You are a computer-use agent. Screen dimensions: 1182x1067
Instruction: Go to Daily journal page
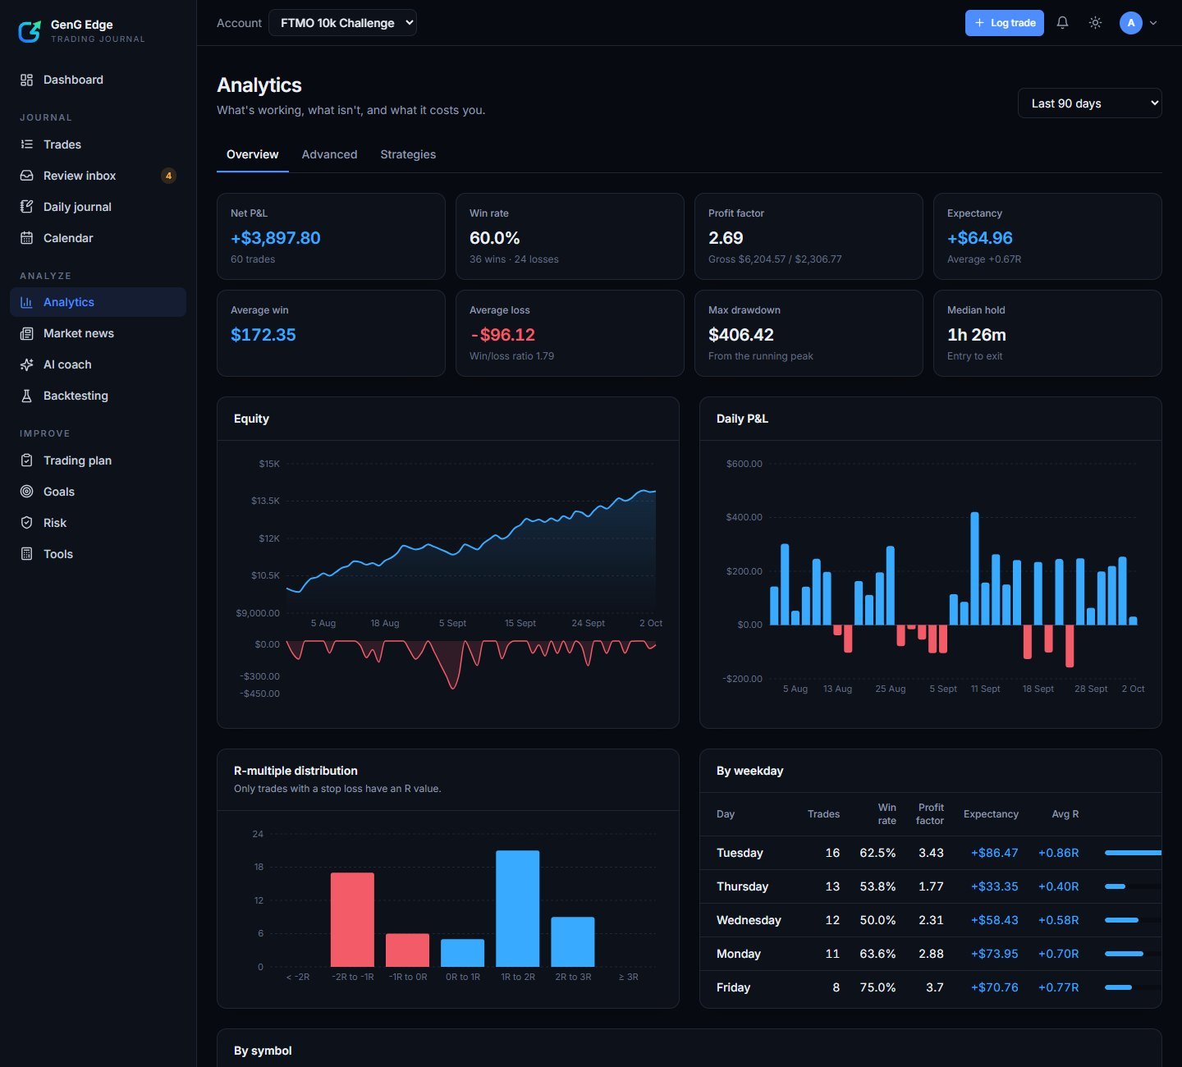(98, 207)
